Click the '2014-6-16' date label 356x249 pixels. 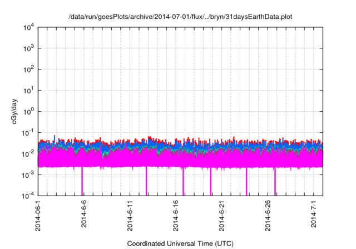point(176,216)
